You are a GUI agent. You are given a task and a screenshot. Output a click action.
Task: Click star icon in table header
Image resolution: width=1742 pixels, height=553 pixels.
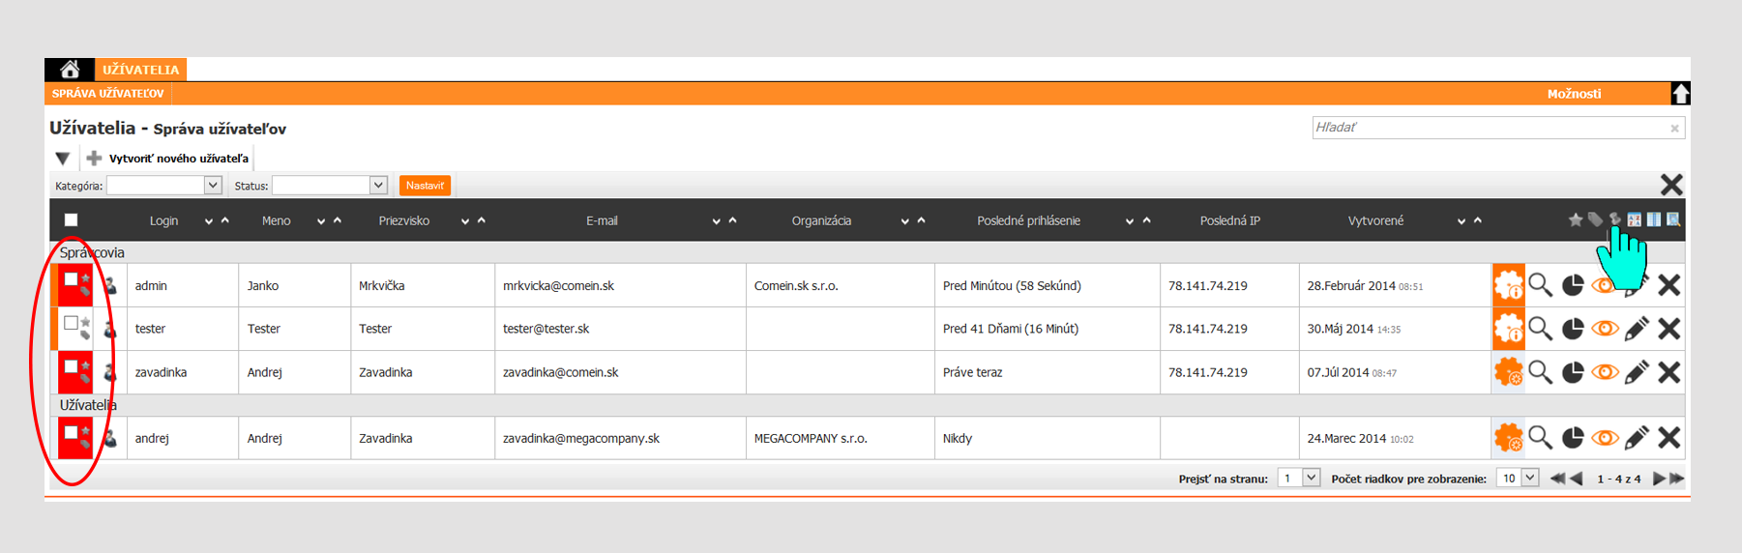[1576, 220]
